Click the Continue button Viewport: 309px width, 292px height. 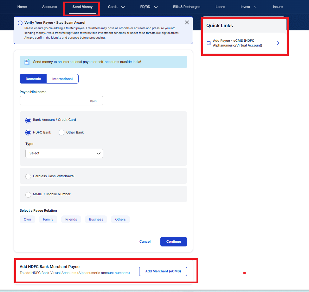coord(174,242)
